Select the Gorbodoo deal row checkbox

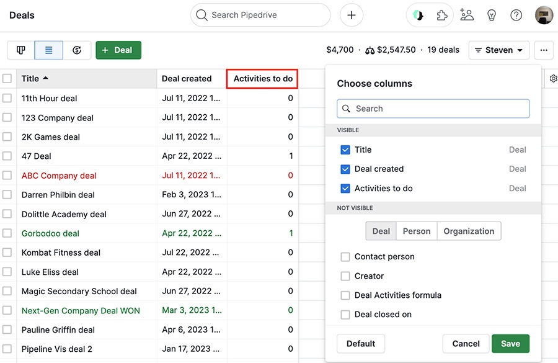(x=7, y=233)
